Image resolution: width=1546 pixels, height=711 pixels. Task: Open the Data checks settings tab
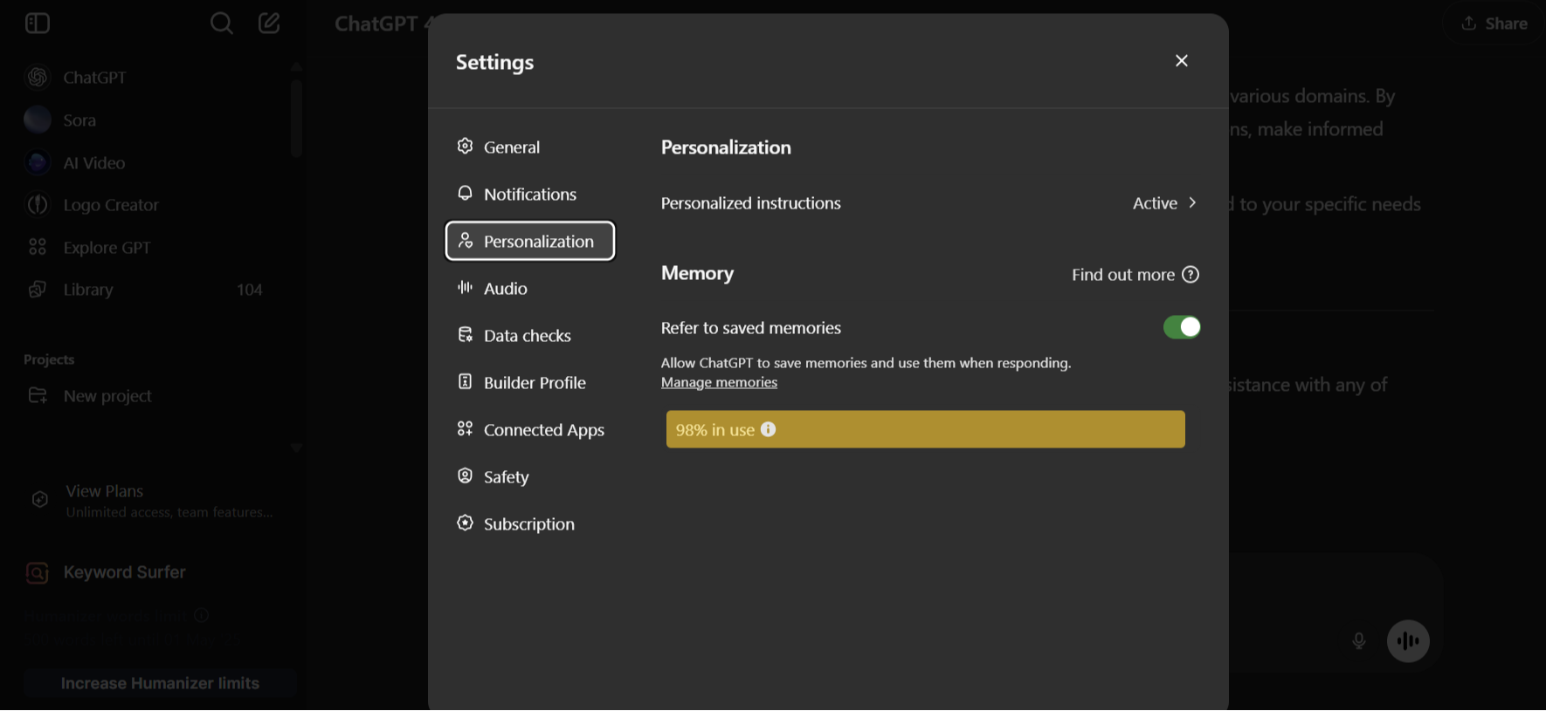coord(530,335)
